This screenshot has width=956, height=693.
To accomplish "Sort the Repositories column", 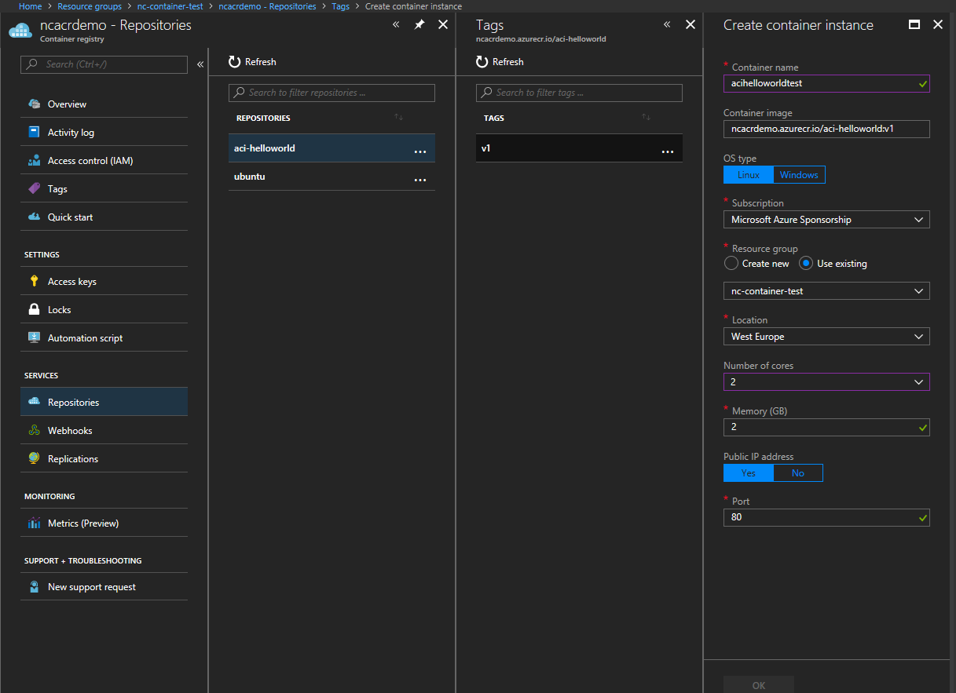I will pyautogui.click(x=399, y=118).
